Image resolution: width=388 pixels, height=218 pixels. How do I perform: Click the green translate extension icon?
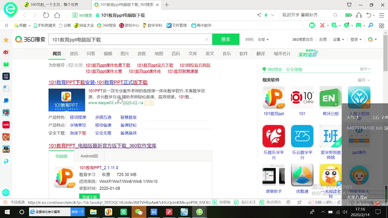point(334,25)
